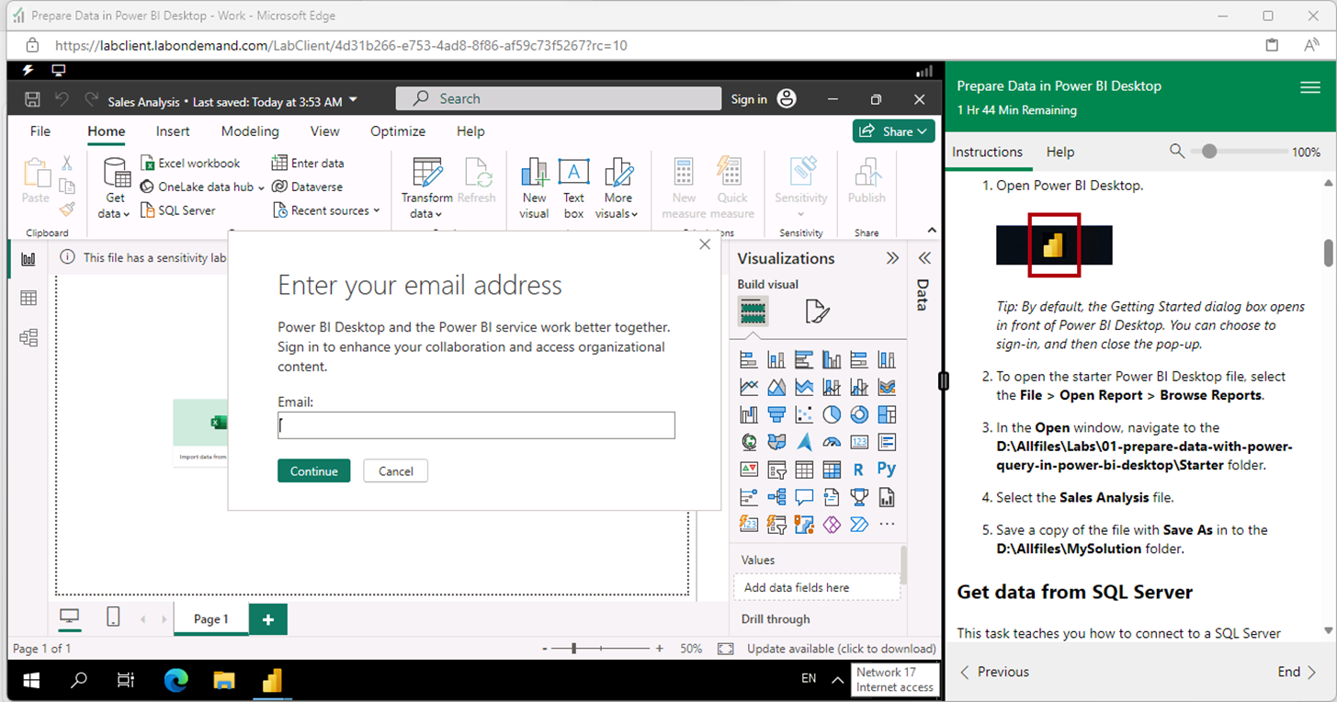
Task: Click Continue in the email dialog
Action: [314, 470]
